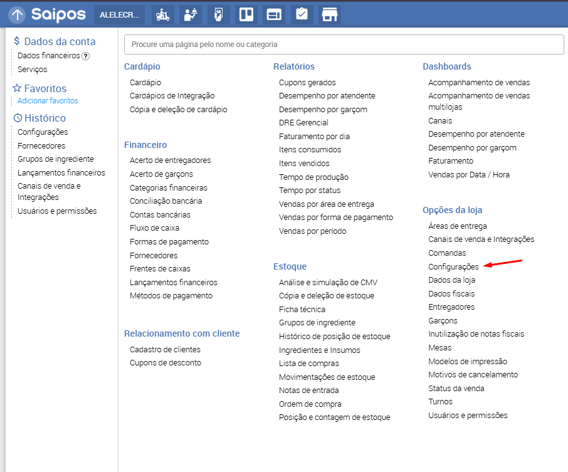568x472 pixels.
Task: Open Cardápios de Integração page
Action: coord(172,96)
